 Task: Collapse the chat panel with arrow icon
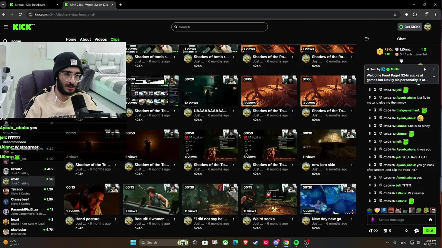[x=367, y=39]
